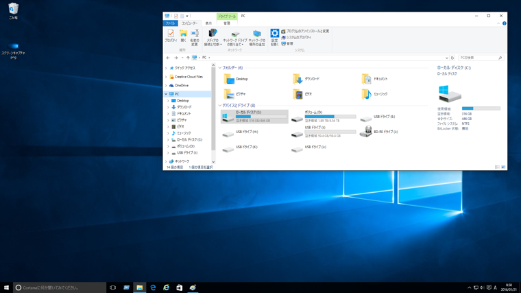Click the Cortana search box on taskbar
Image resolution: width=521 pixels, height=293 pixels.
60,288
